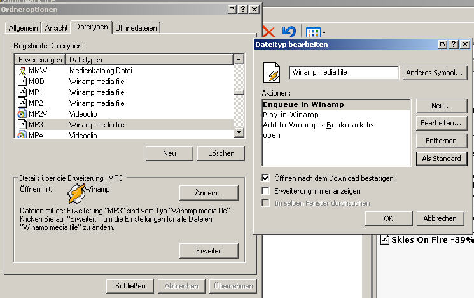Viewport: 474px width, 298px height.
Task: Select the MP2 Winamp media file row
Action: pyautogui.click(x=124, y=103)
